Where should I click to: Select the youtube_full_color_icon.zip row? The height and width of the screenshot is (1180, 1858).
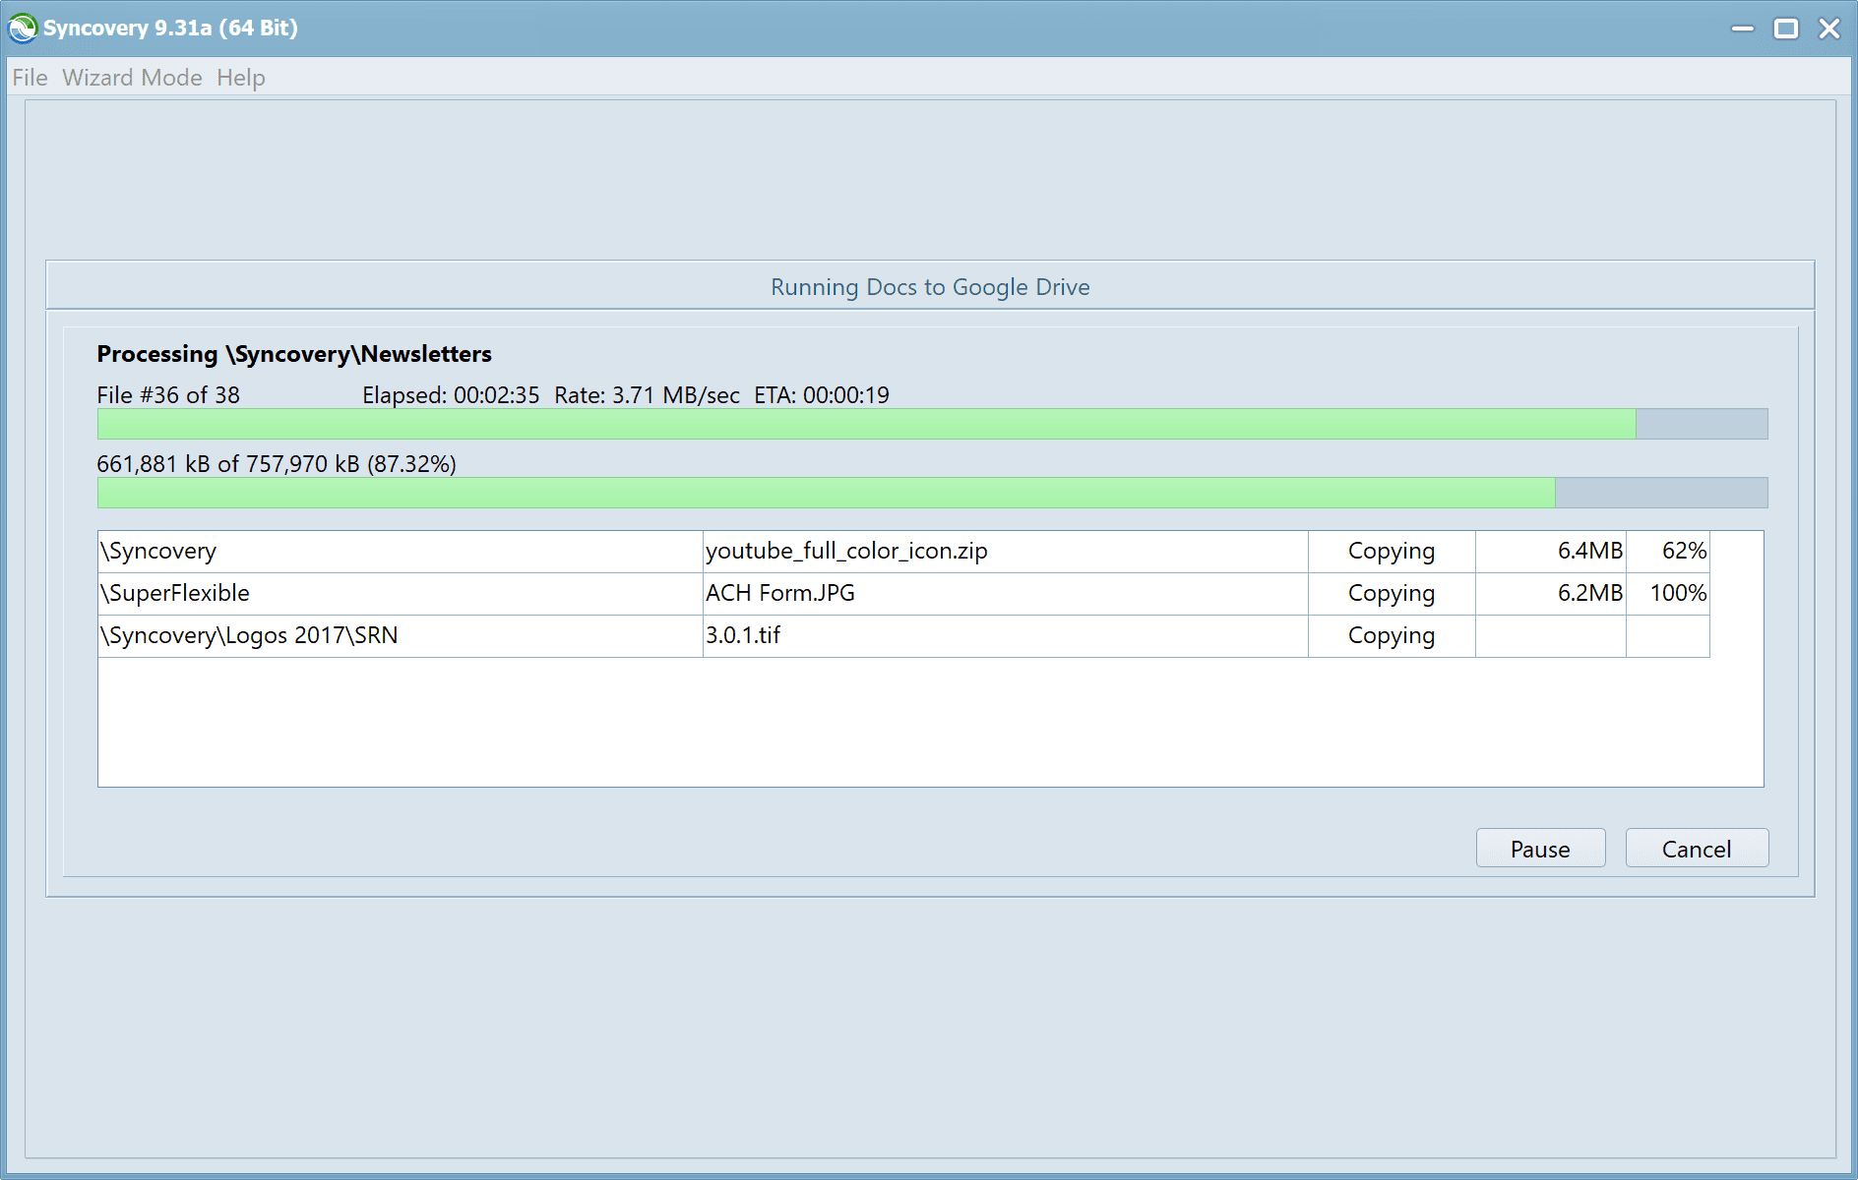pos(846,551)
